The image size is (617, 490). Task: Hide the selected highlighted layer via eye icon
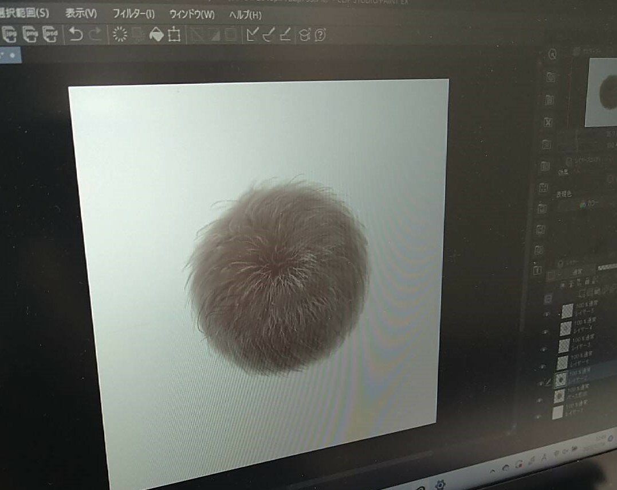(541, 383)
